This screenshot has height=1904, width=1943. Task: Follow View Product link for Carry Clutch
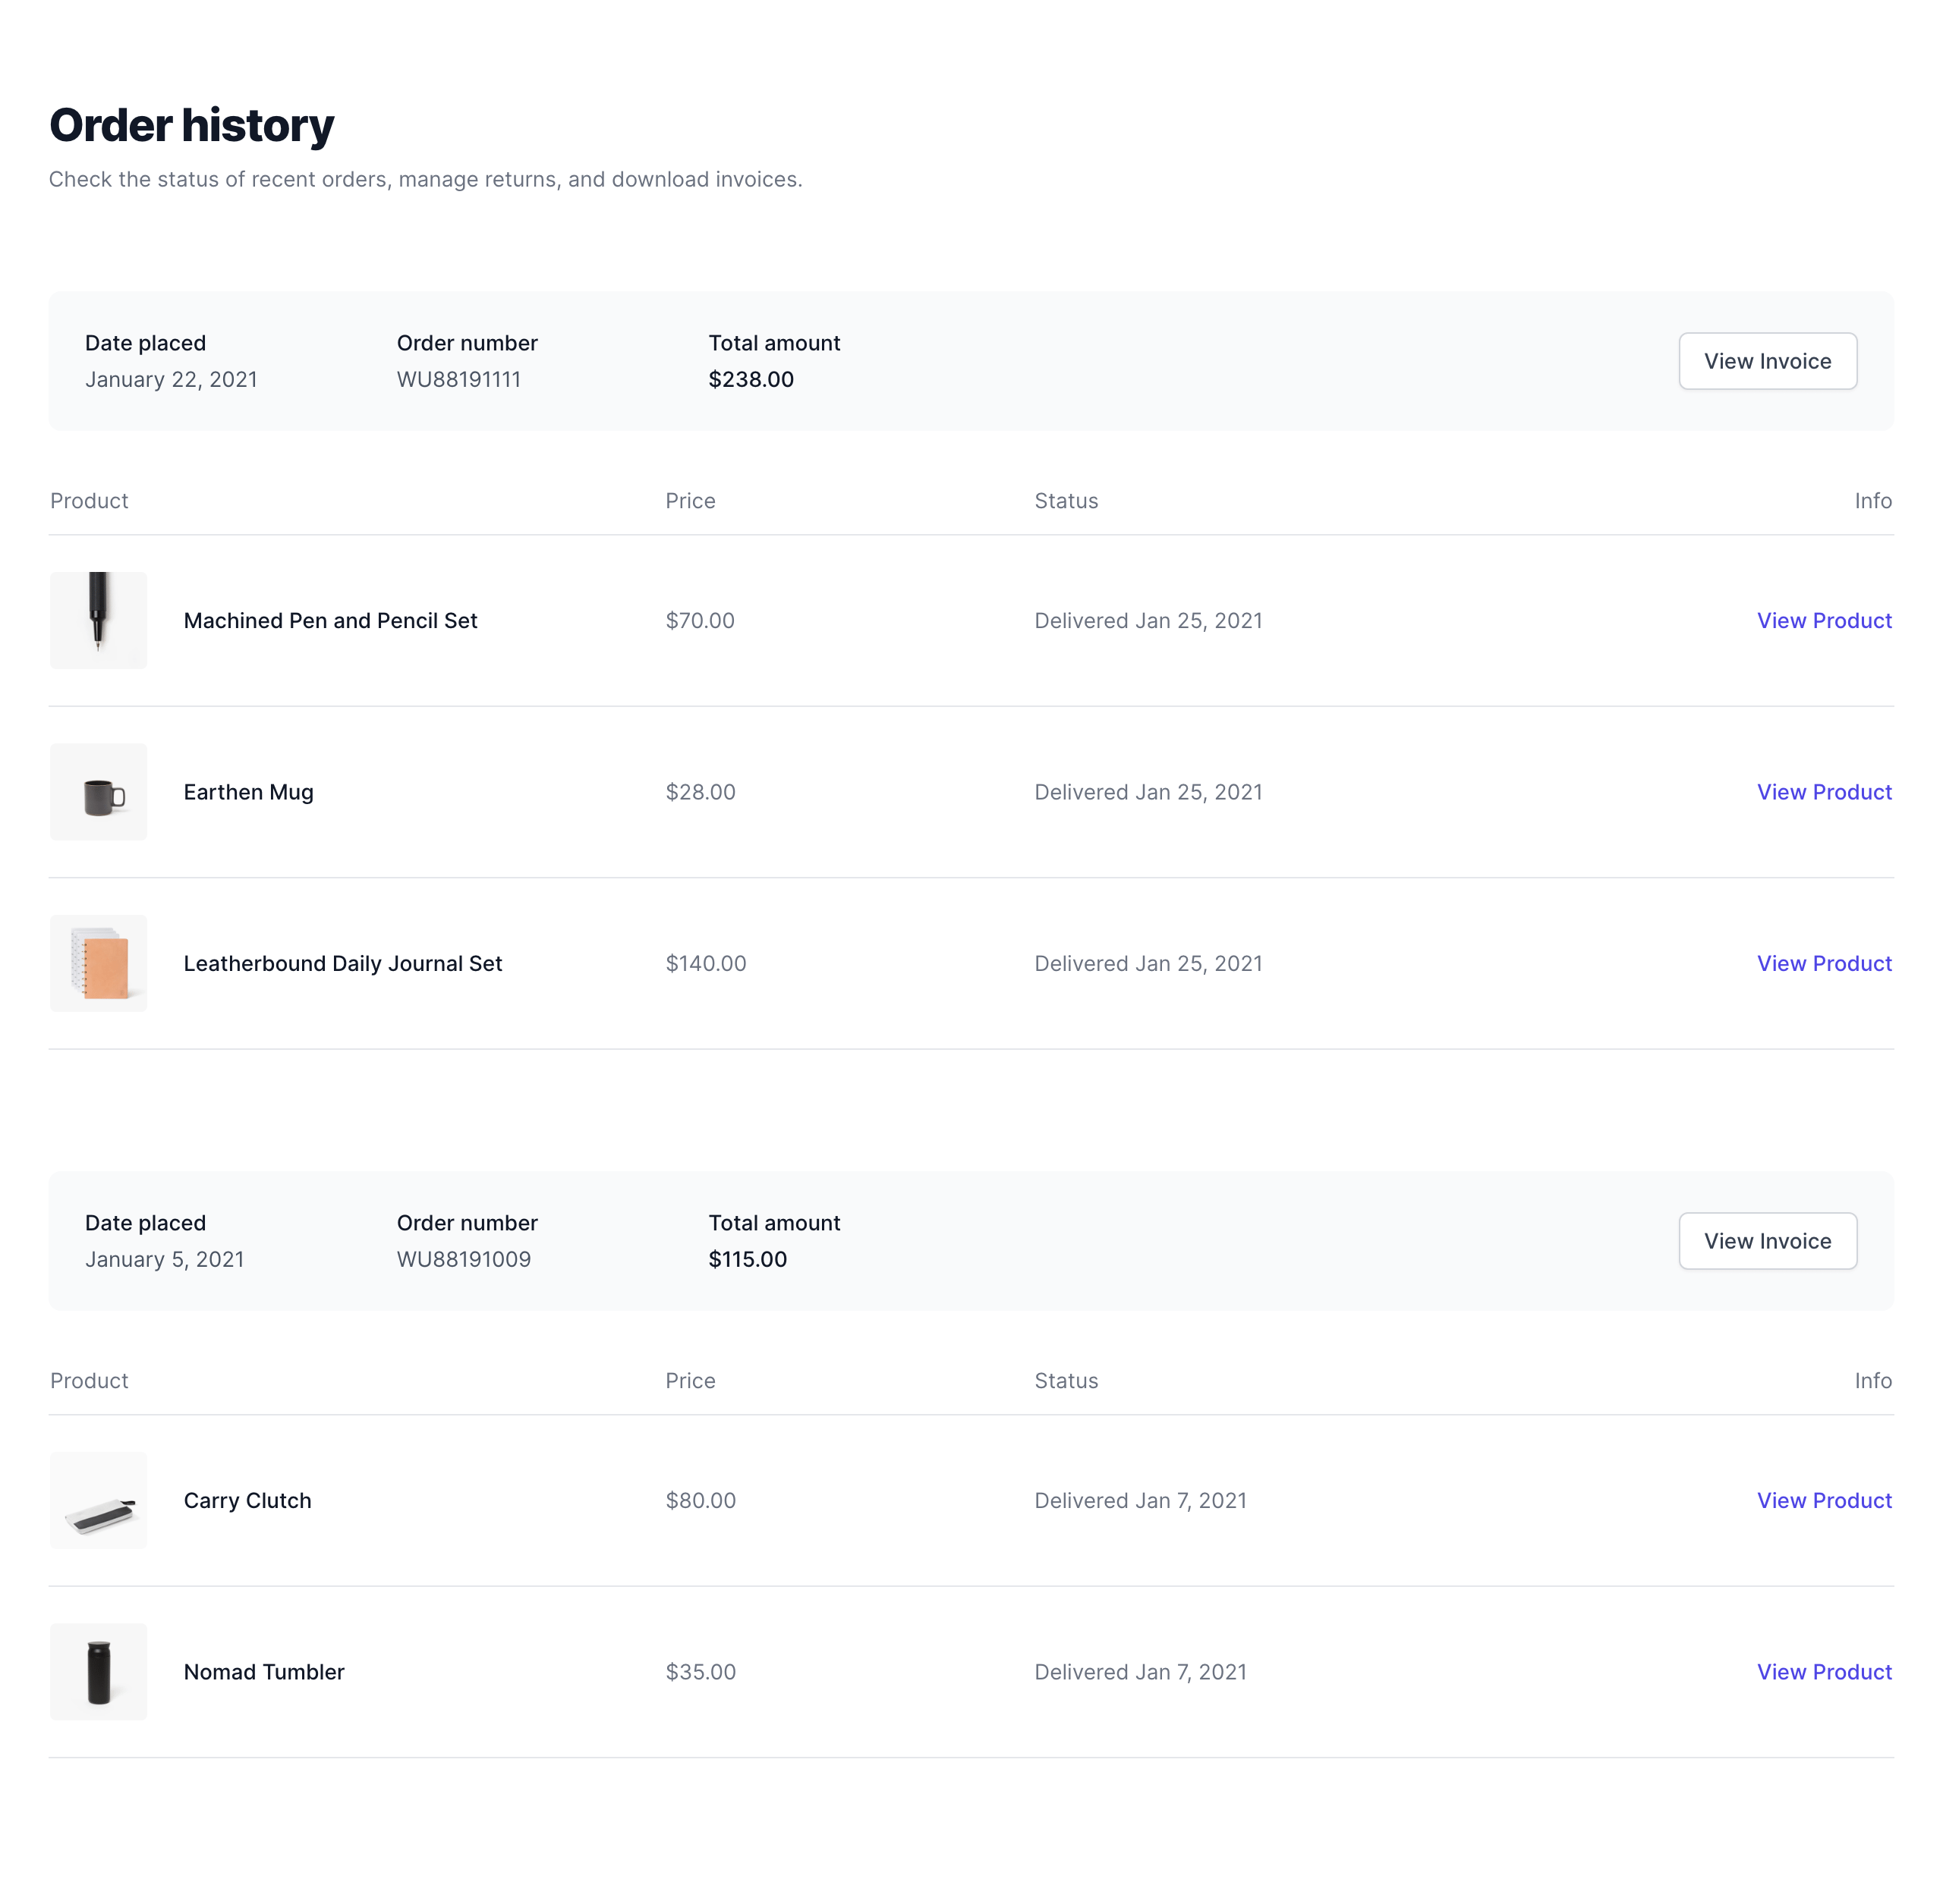pos(1823,1501)
